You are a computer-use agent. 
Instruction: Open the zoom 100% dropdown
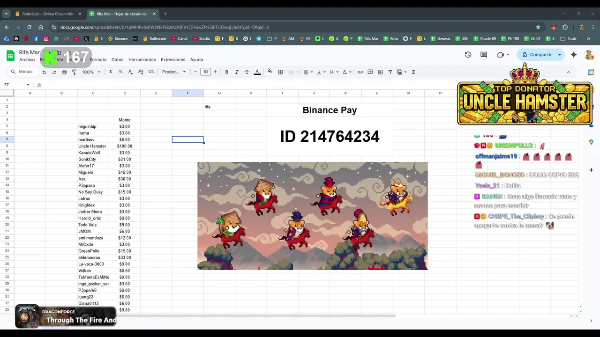91,72
